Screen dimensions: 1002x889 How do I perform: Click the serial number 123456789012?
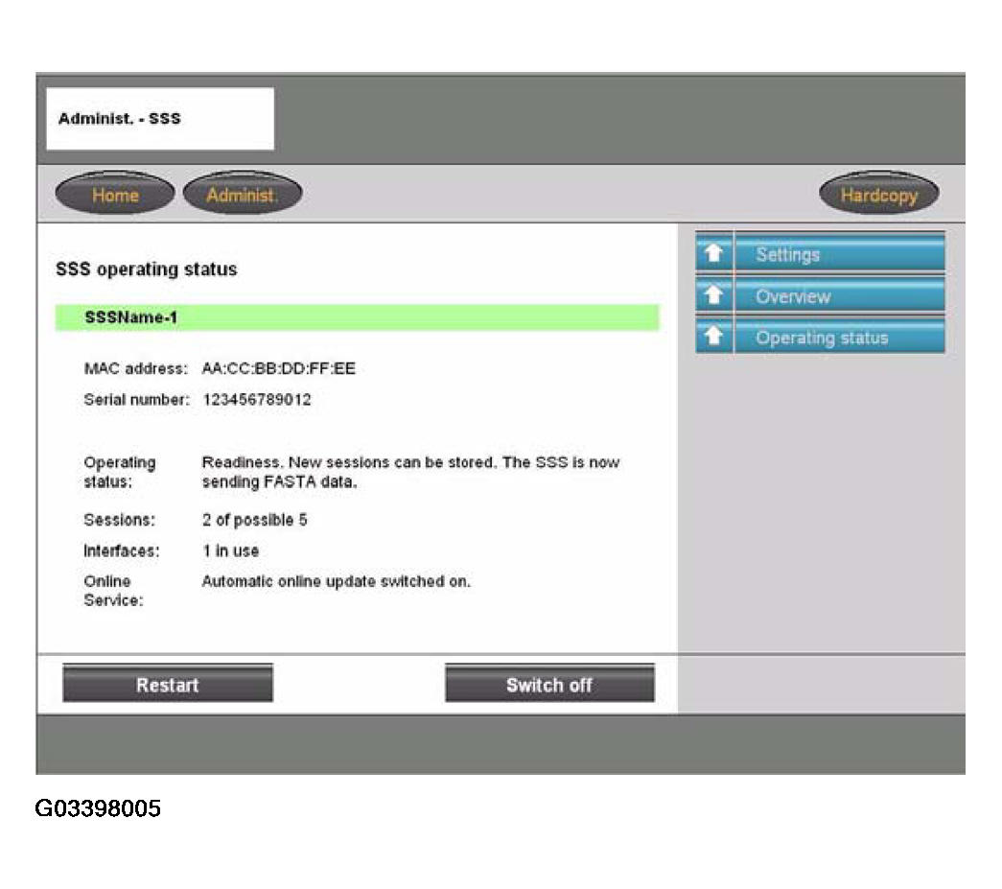(x=256, y=400)
